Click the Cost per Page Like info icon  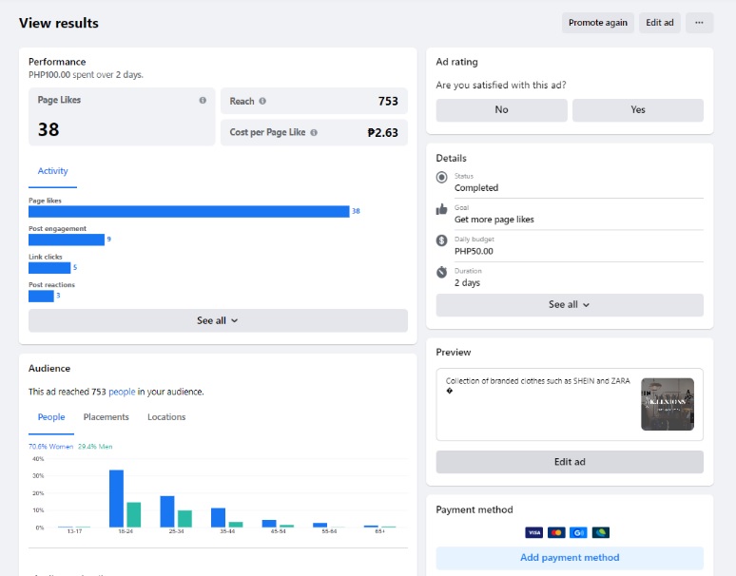click(x=314, y=133)
